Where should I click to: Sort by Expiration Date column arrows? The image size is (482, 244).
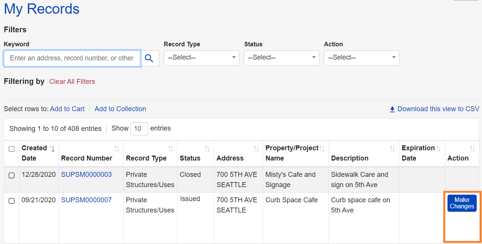click(438, 148)
